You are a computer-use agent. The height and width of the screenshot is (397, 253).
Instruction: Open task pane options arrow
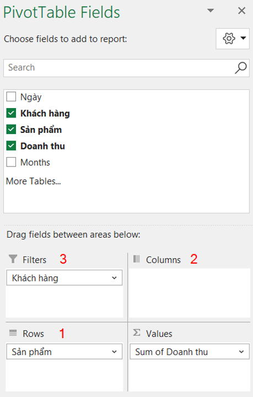[211, 10]
